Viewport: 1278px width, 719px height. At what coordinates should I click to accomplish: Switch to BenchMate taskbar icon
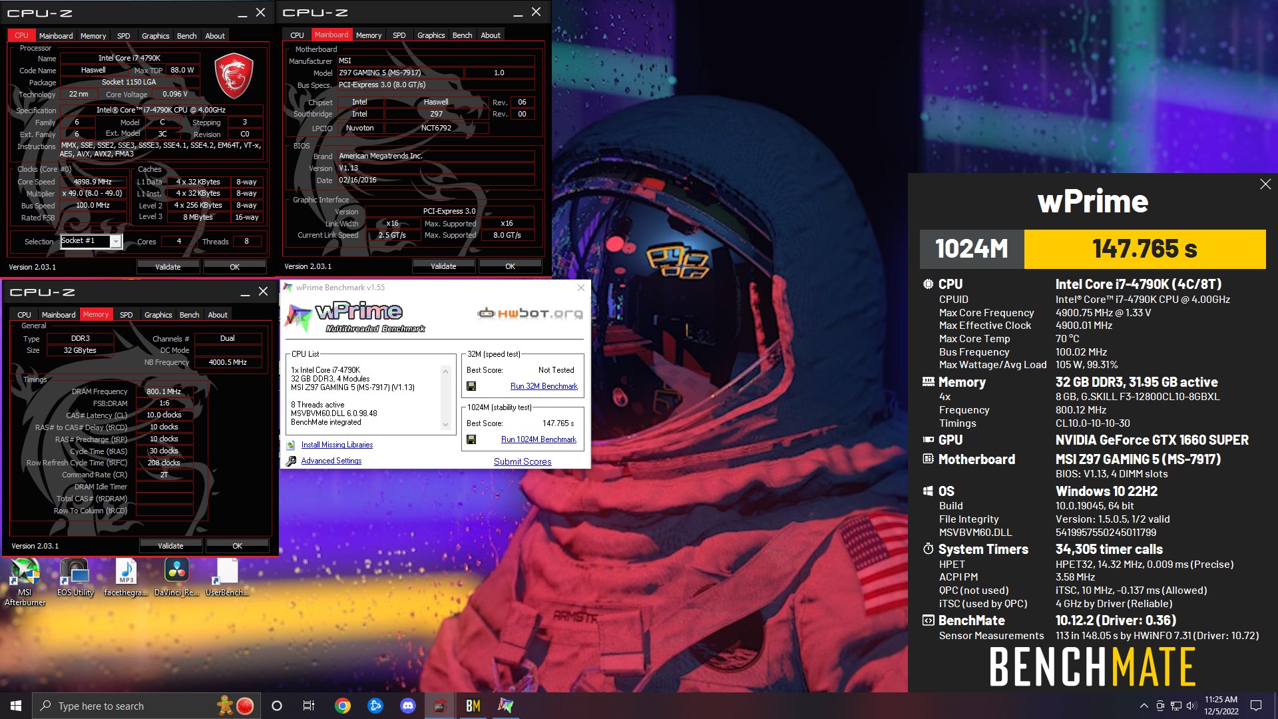[473, 706]
